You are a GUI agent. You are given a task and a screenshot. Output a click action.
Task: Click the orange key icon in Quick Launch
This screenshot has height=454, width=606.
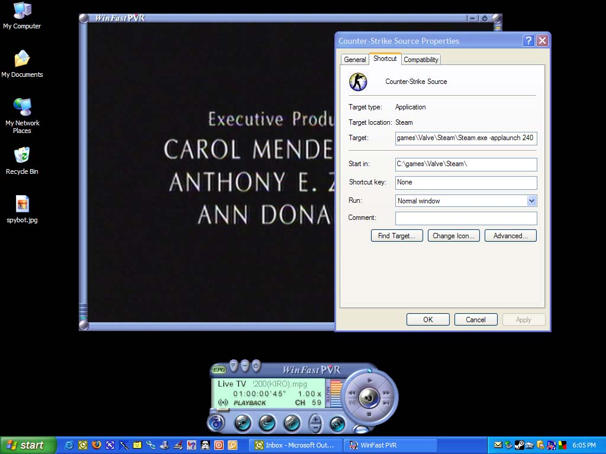[x=232, y=445]
